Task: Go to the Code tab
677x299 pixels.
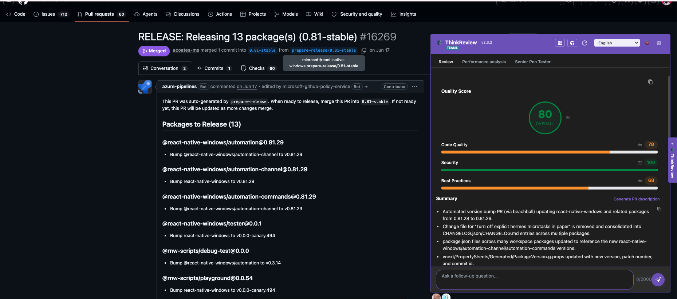Action: coord(16,14)
